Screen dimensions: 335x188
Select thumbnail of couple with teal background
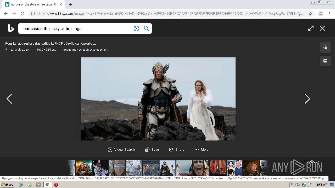[84, 168]
